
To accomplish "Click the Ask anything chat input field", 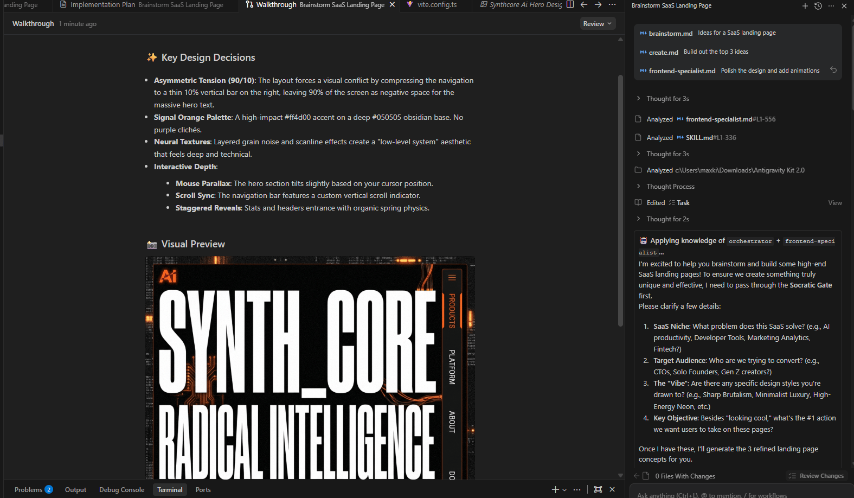I will point(741,493).
